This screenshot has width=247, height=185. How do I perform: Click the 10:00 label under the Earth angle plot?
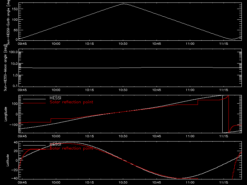56,44
